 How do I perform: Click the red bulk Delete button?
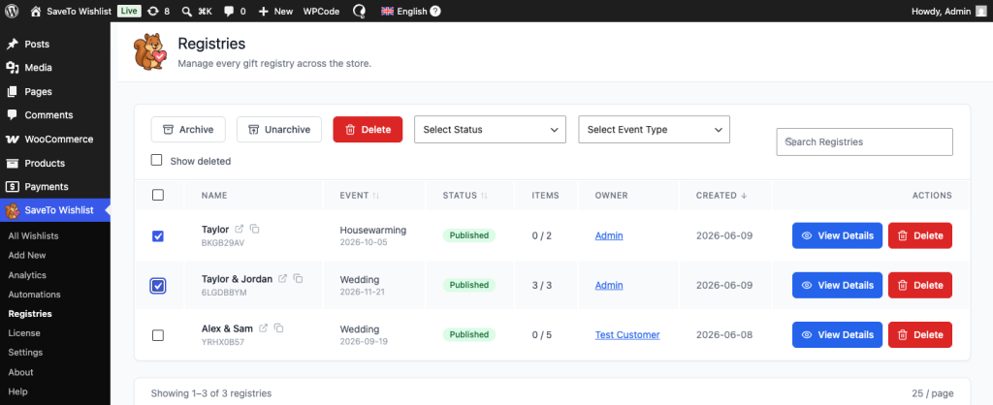pyautogui.click(x=368, y=129)
